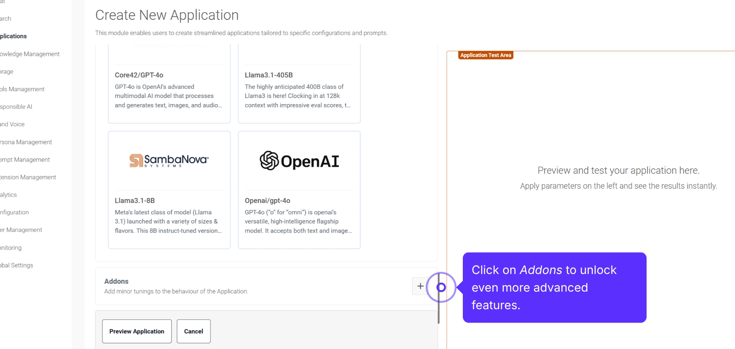
Task: Choose the Llama3.1-8B model title
Action: 135,201
